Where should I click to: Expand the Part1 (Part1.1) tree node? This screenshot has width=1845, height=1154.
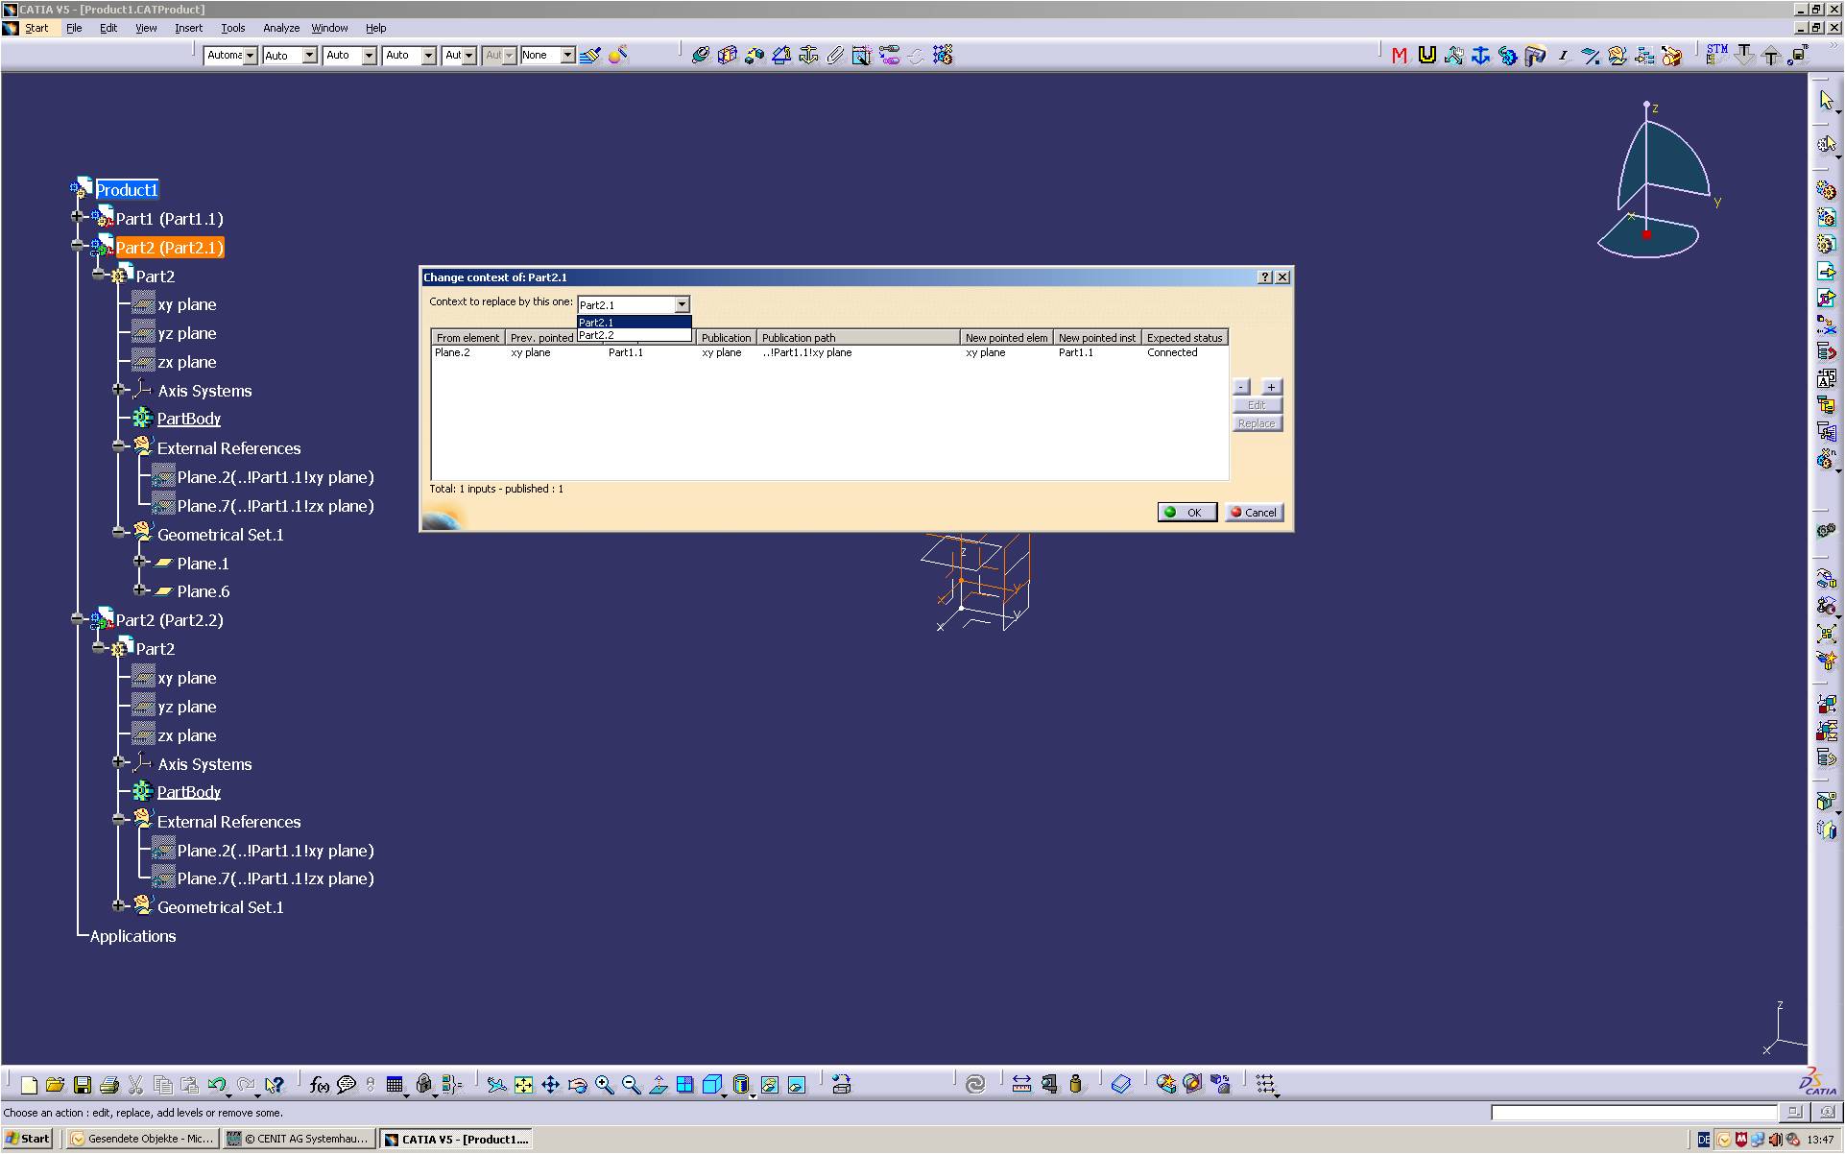[78, 217]
